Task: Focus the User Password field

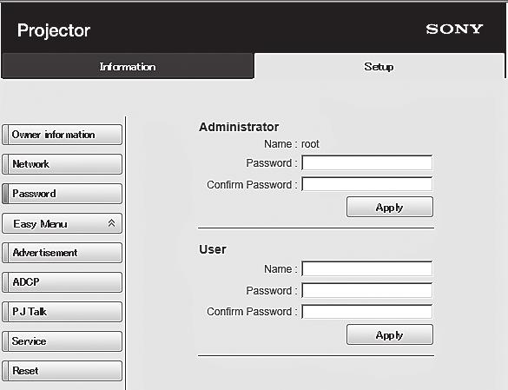Action: click(367, 290)
